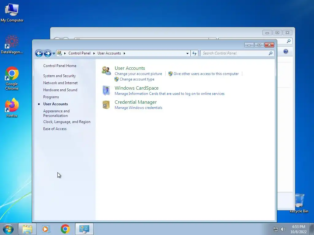
Task: Go to Hardware and Sound category
Action: [60, 90]
